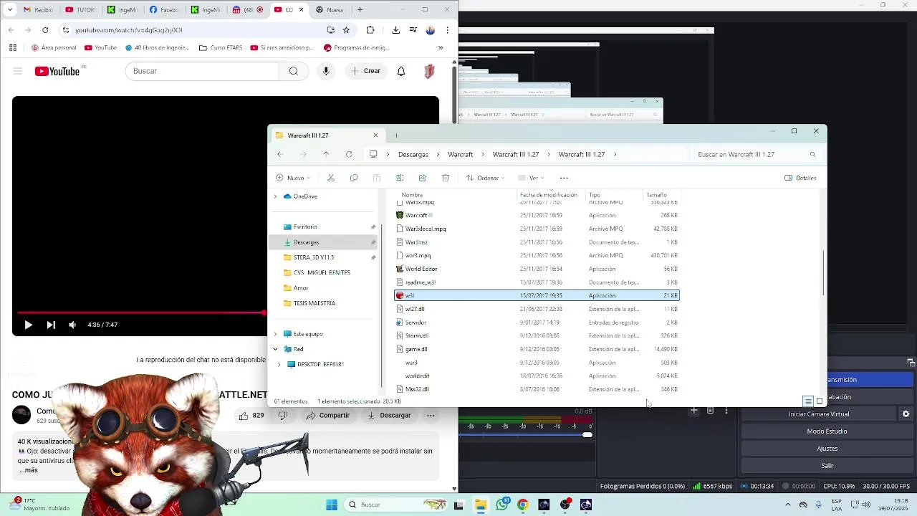Focus Buscar en Warcraft III 1.27 field
917x516 pixels.
[756, 154]
